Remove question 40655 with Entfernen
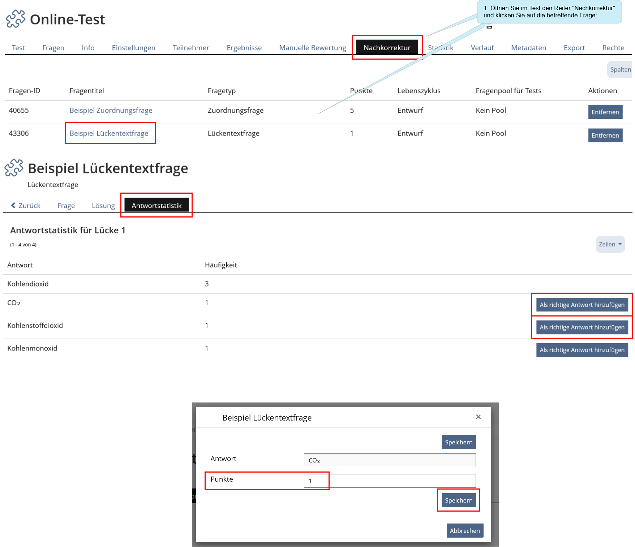 pyautogui.click(x=605, y=112)
